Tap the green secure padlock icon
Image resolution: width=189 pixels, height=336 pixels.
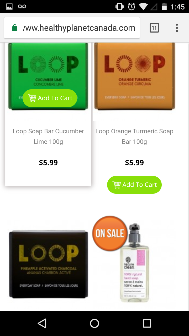[x=15, y=28]
